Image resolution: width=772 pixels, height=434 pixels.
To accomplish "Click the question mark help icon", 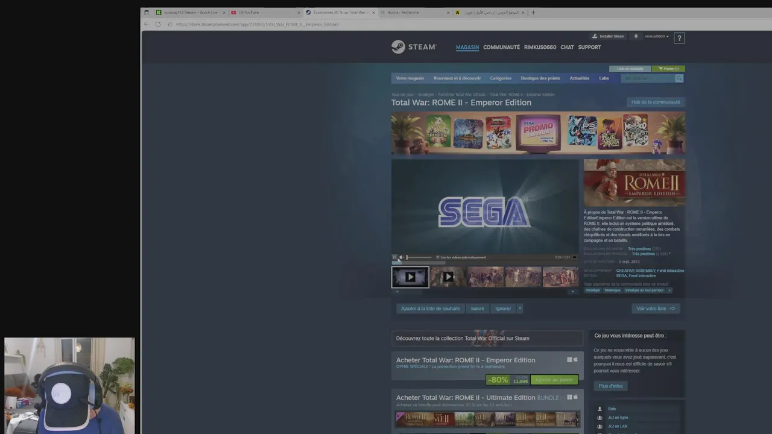I will (x=679, y=38).
